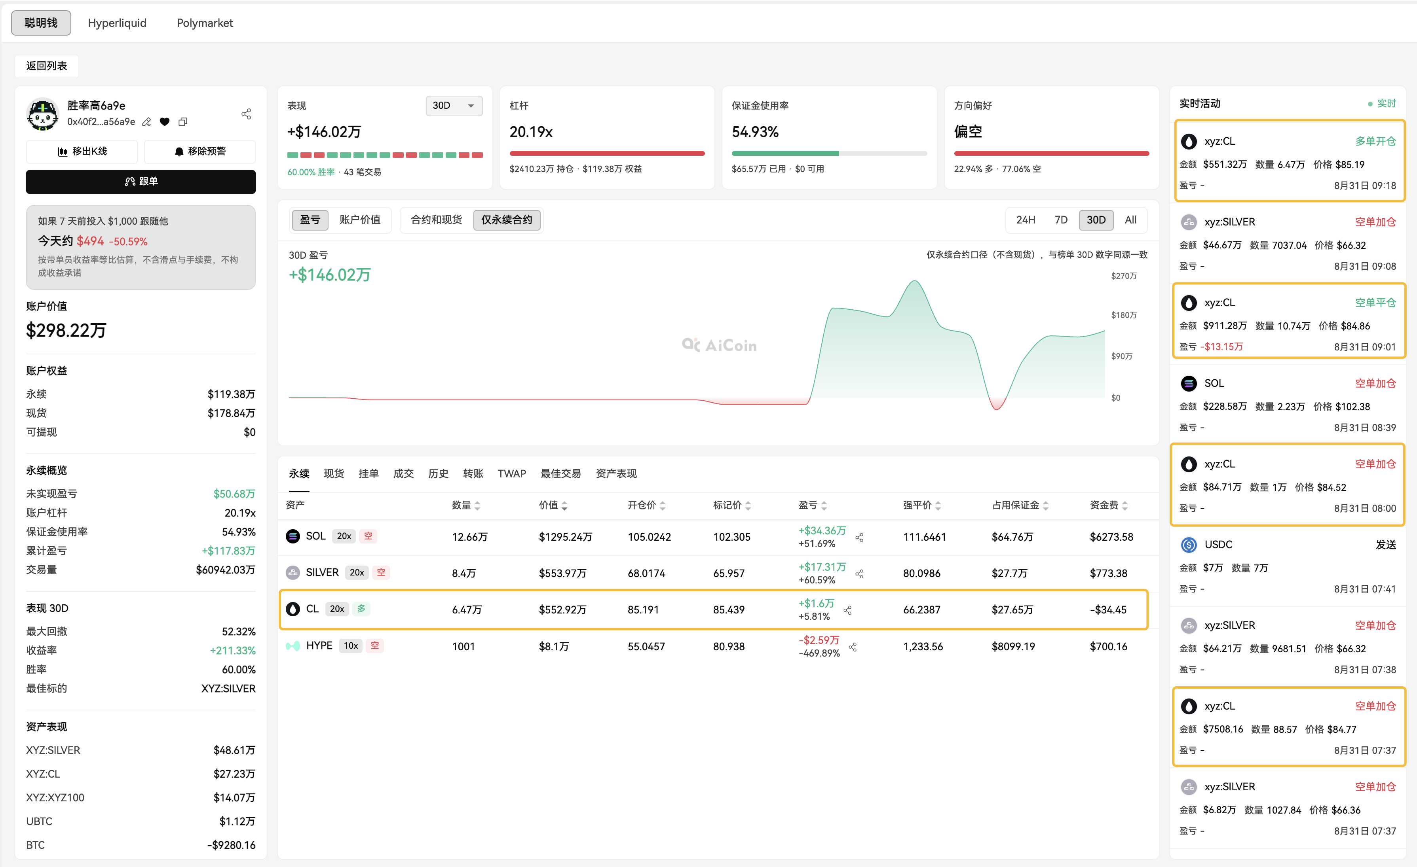The image size is (1417, 867).
Task: Click the SILVER asset icon in positions table
Action: click(x=293, y=573)
